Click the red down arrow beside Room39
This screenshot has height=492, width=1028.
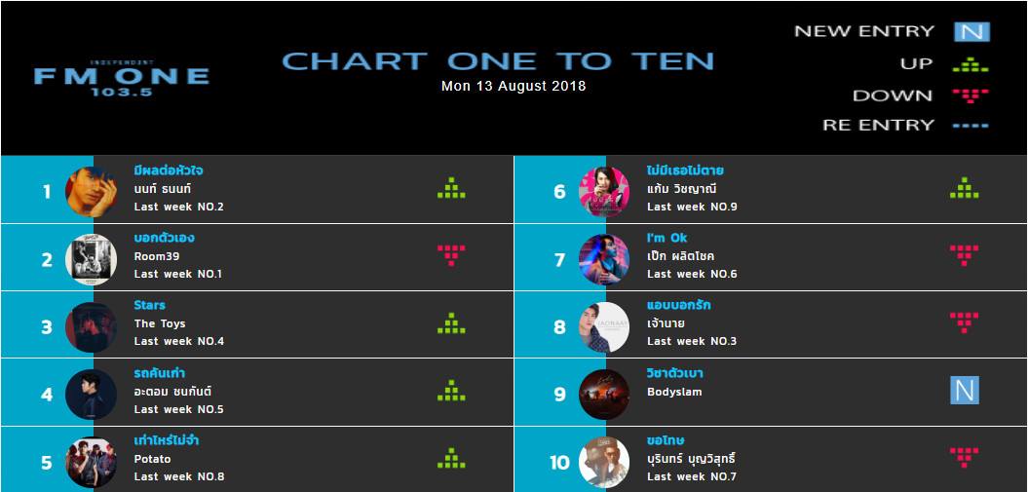451,255
